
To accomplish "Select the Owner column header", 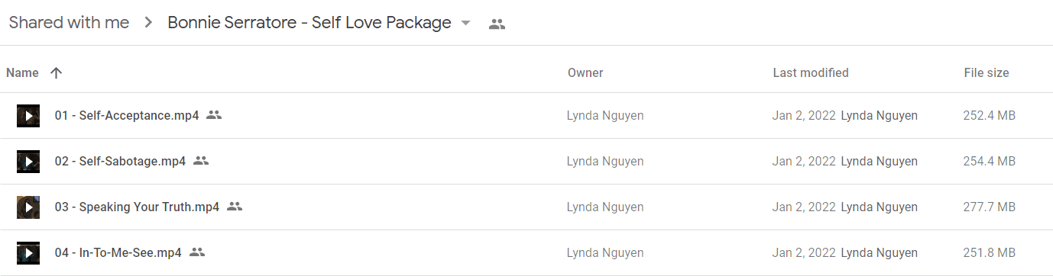I will tap(585, 73).
